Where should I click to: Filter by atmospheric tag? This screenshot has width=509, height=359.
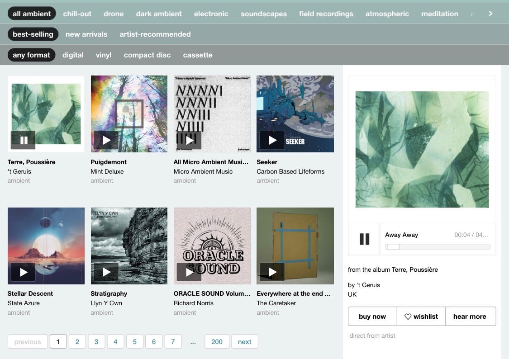[387, 14]
